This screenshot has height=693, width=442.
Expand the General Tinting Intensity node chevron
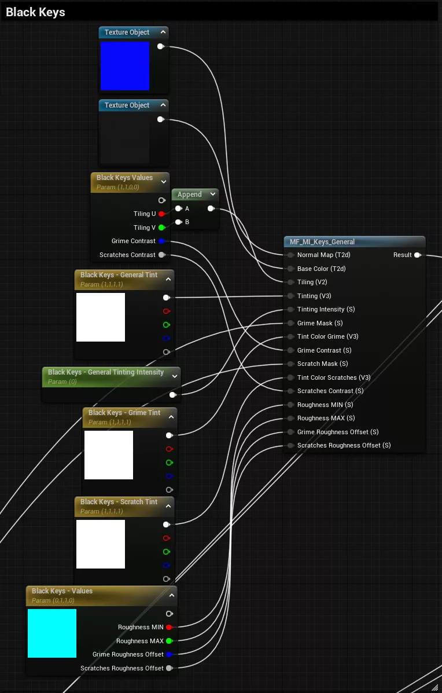[x=175, y=376]
